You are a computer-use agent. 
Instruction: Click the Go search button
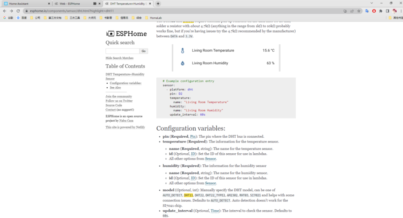(x=144, y=51)
